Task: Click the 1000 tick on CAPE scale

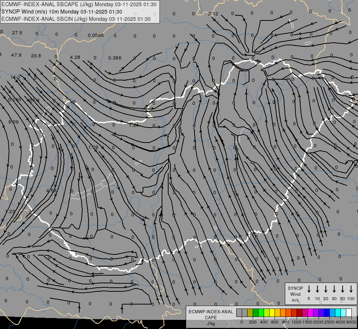Action: (296, 322)
